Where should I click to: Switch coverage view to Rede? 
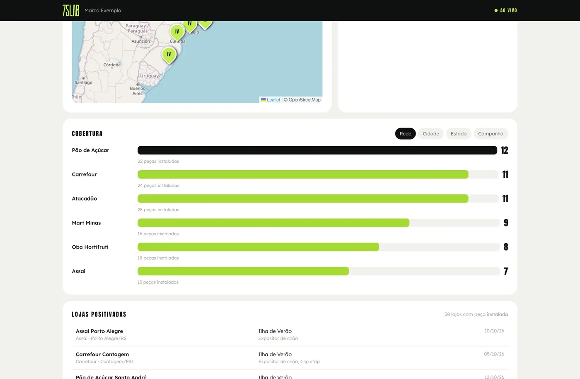click(406, 134)
